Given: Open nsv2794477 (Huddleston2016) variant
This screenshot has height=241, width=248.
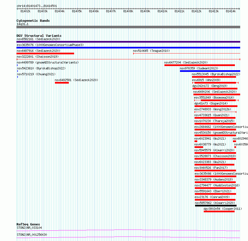Looking at the screenshot, I should coord(217,185).
